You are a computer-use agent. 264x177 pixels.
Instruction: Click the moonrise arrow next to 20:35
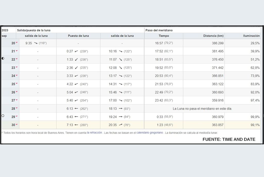click(120, 125)
